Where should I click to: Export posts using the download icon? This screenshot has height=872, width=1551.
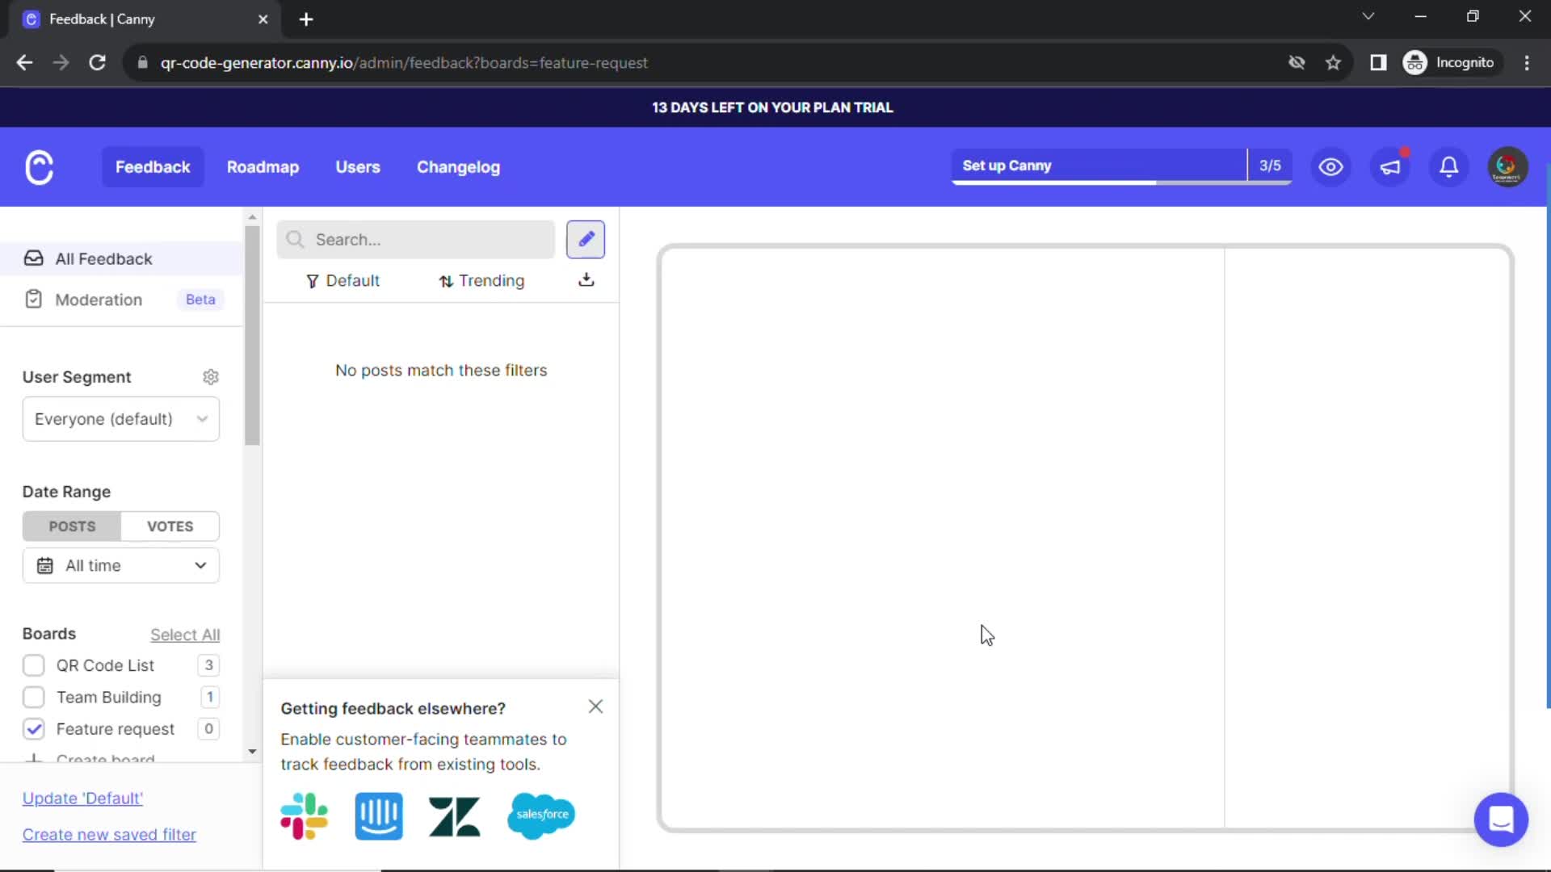coord(586,280)
